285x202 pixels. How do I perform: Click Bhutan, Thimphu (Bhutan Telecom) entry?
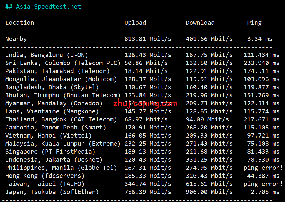63,95
